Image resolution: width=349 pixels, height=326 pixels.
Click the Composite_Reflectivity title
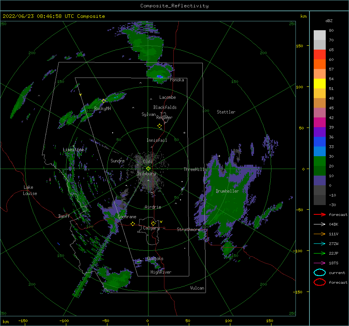[x=174, y=6]
